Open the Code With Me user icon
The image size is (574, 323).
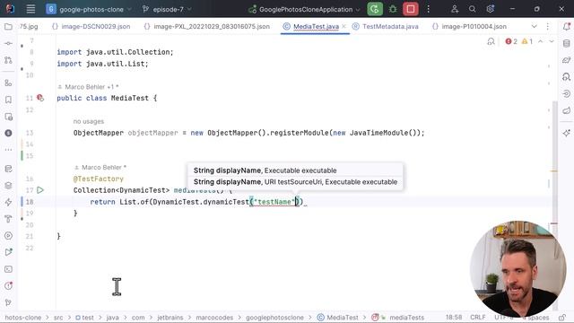tap(455, 9)
